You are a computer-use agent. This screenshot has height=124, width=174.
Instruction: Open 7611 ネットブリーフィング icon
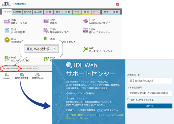85,49
